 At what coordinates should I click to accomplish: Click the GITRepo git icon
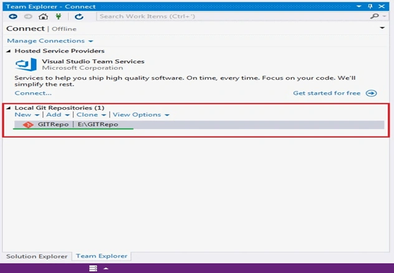coord(28,125)
